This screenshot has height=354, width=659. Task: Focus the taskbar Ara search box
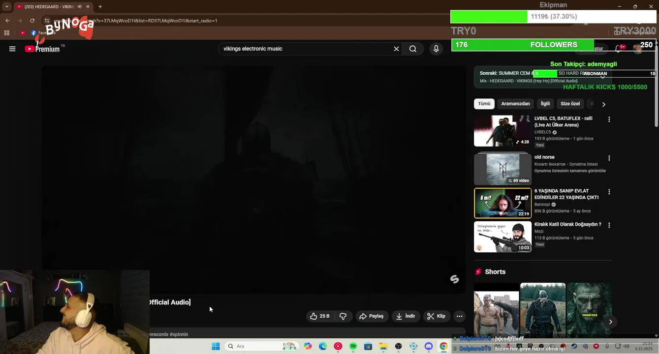[x=262, y=346]
